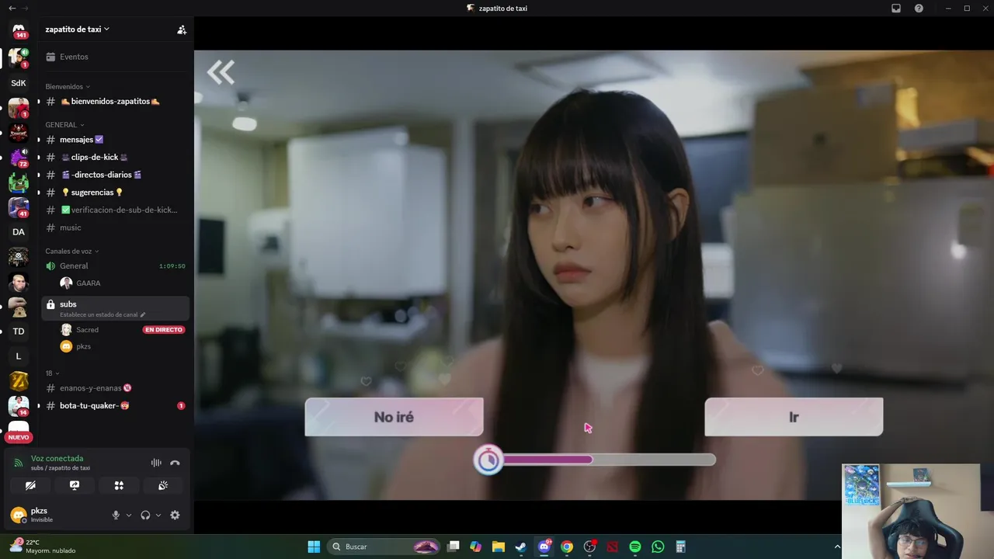Open the Eventos calendar entry
The width and height of the screenshot is (994, 559).
[x=114, y=57]
